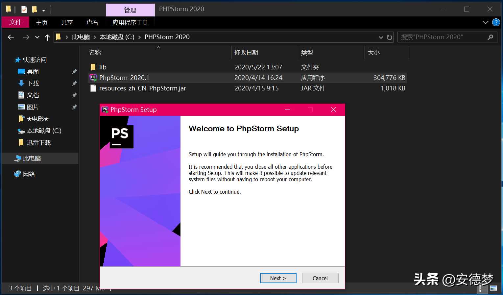Click the PhpStorm Setup title bar icon
The image size is (503, 295).
(105, 110)
